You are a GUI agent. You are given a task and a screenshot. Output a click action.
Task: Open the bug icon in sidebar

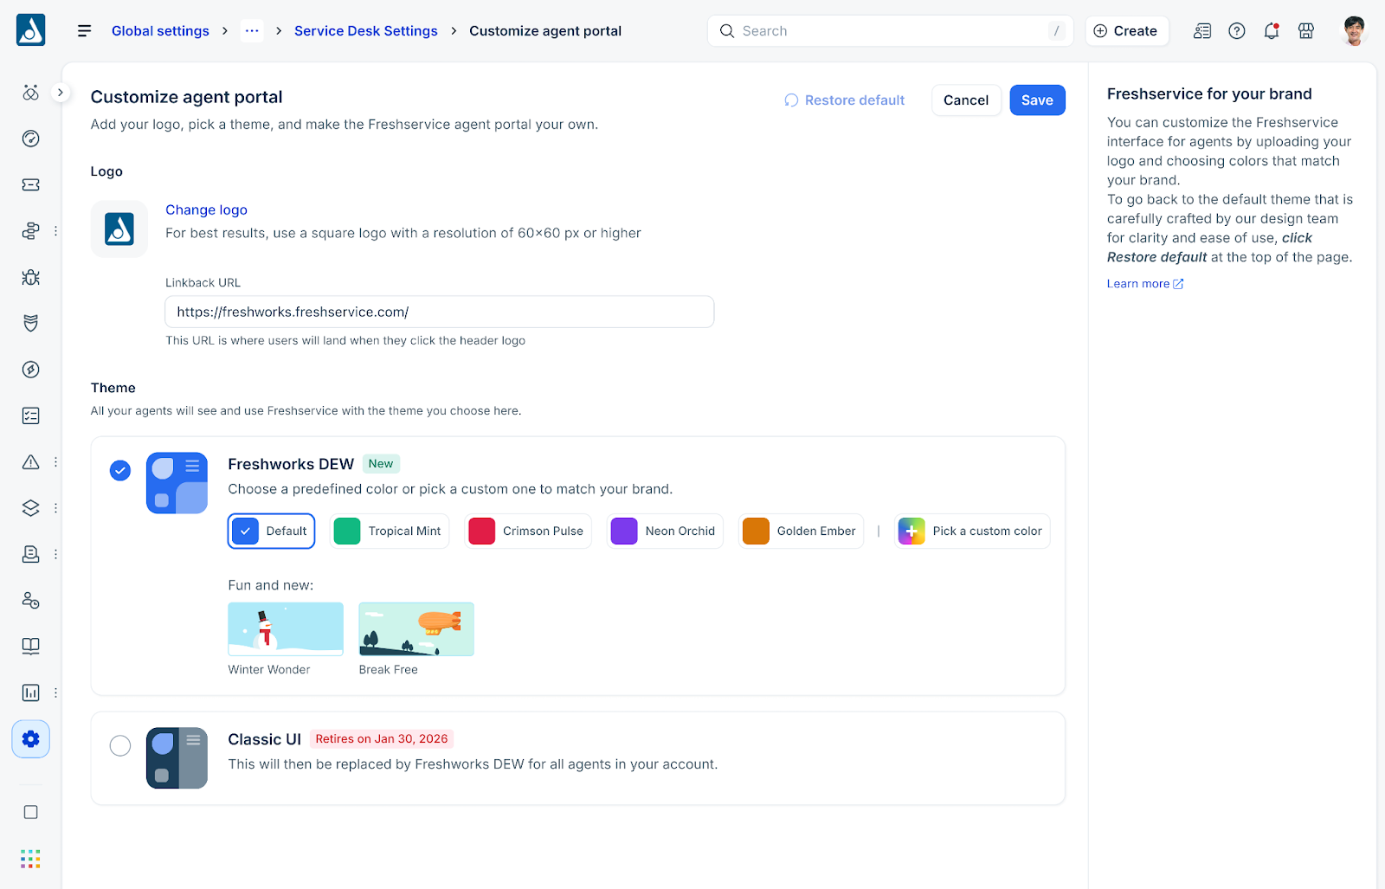(x=30, y=277)
